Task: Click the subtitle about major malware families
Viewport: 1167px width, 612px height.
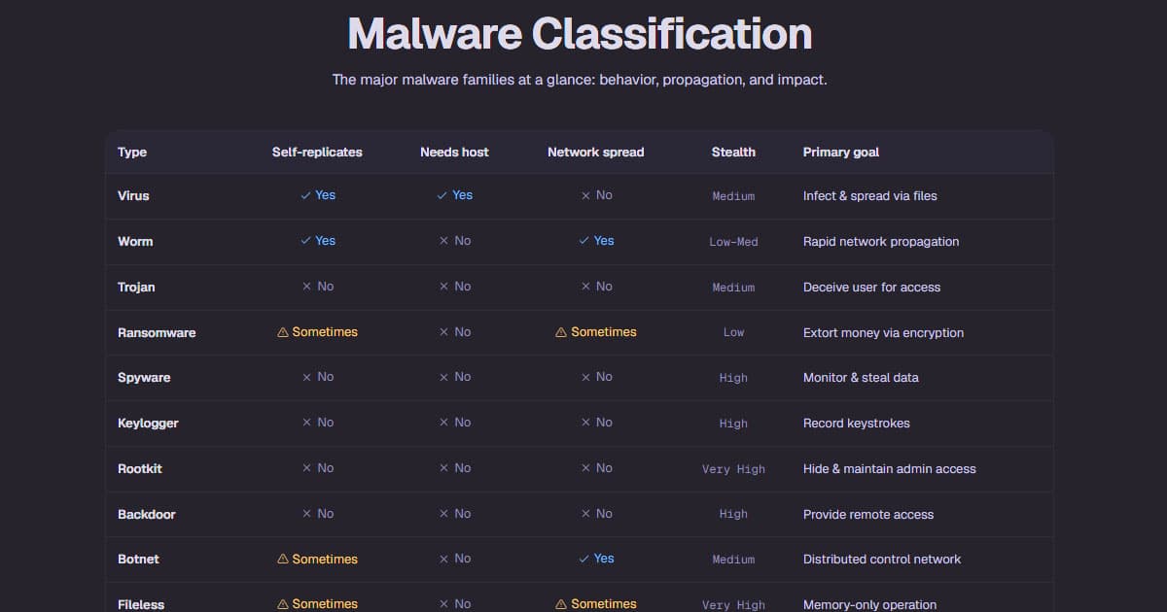Action: [x=580, y=80]
